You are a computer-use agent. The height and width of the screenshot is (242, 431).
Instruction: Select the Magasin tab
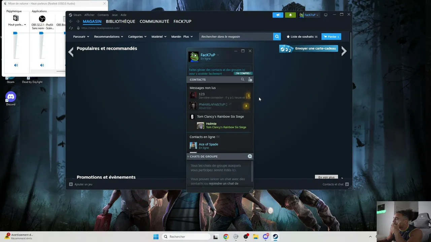[x=92, y=22]
